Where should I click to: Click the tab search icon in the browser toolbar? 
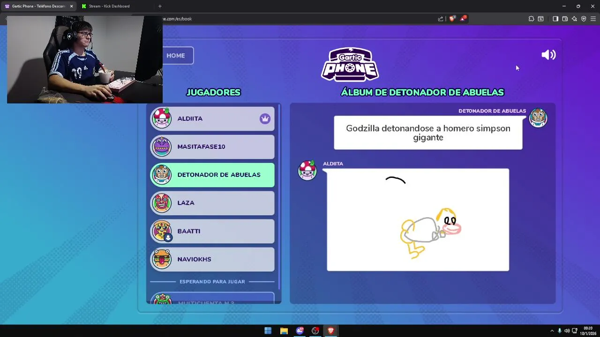tap(540, 19)
